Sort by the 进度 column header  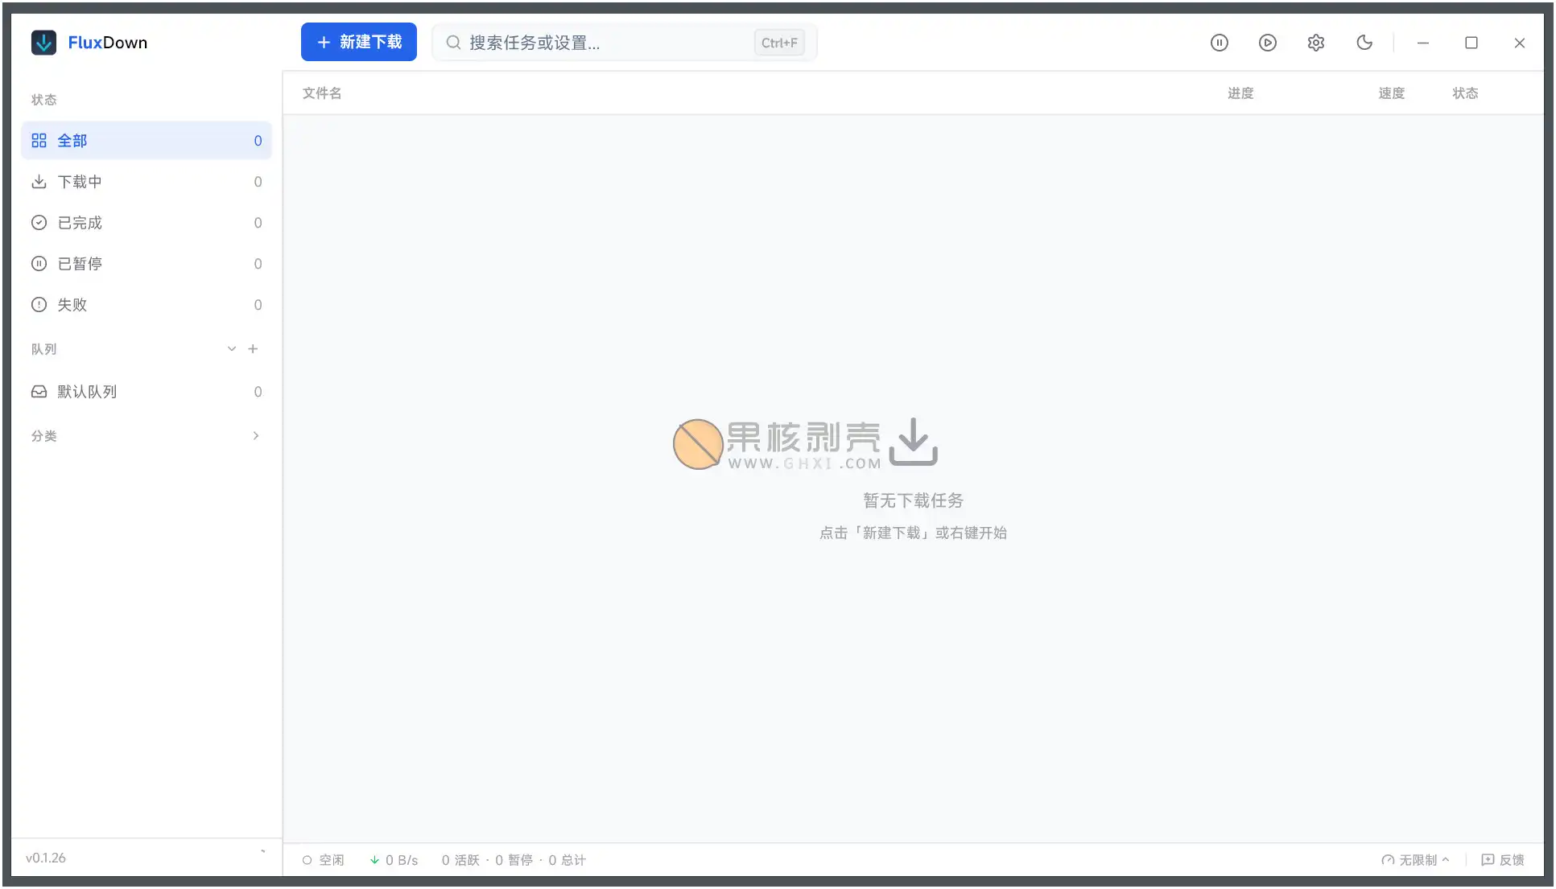point(1240,93)
